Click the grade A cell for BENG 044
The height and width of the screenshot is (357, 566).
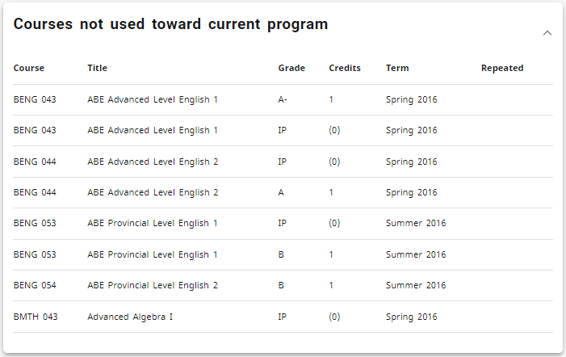(281, 192)
